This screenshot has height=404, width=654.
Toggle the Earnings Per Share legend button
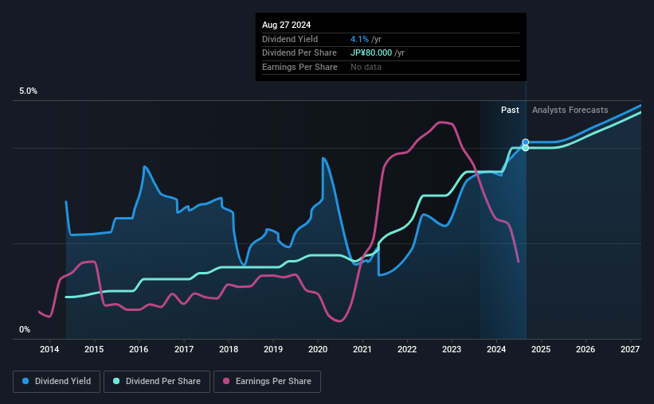[x=267, y=382]
